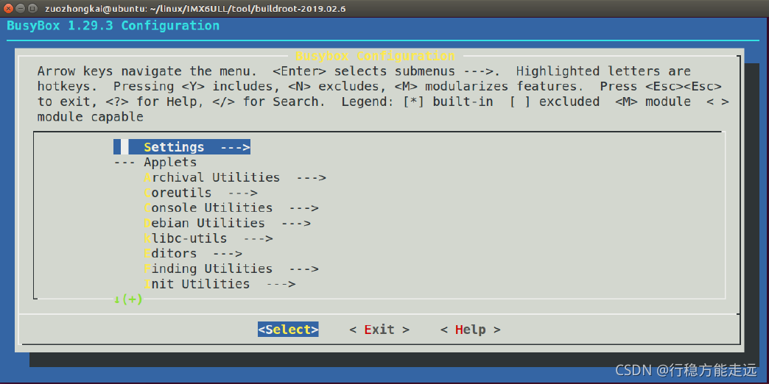Open Debian Utilities submenu
The height and width of the screenshot is (384, 769).
pyautogui.click(x=228, y=223)
